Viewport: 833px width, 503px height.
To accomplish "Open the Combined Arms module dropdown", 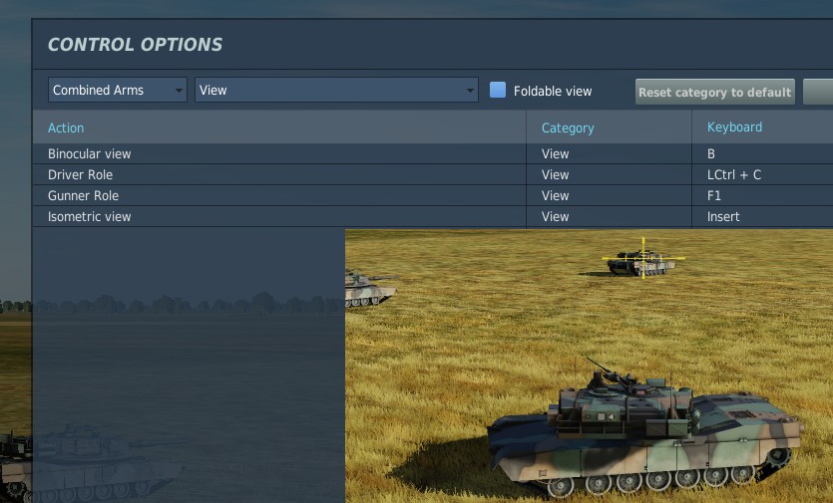I will click(x=118, y=90).
